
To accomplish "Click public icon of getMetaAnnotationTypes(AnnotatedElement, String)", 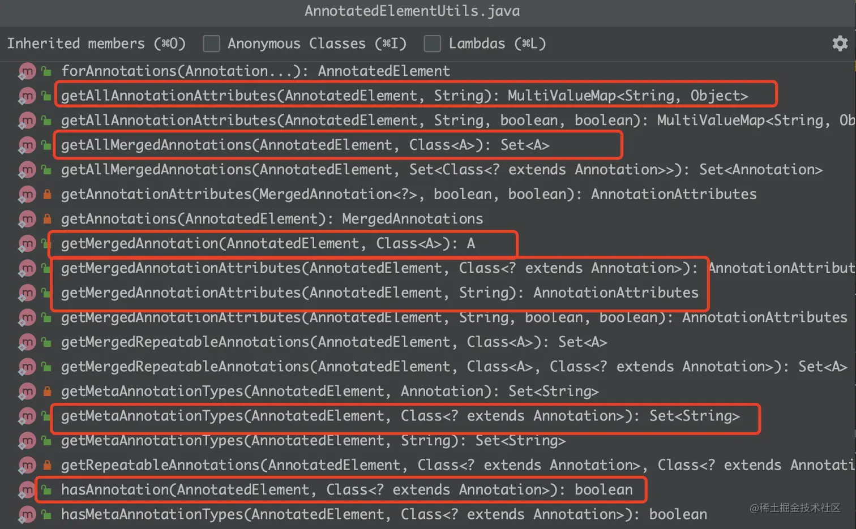I will pos(47,440).
